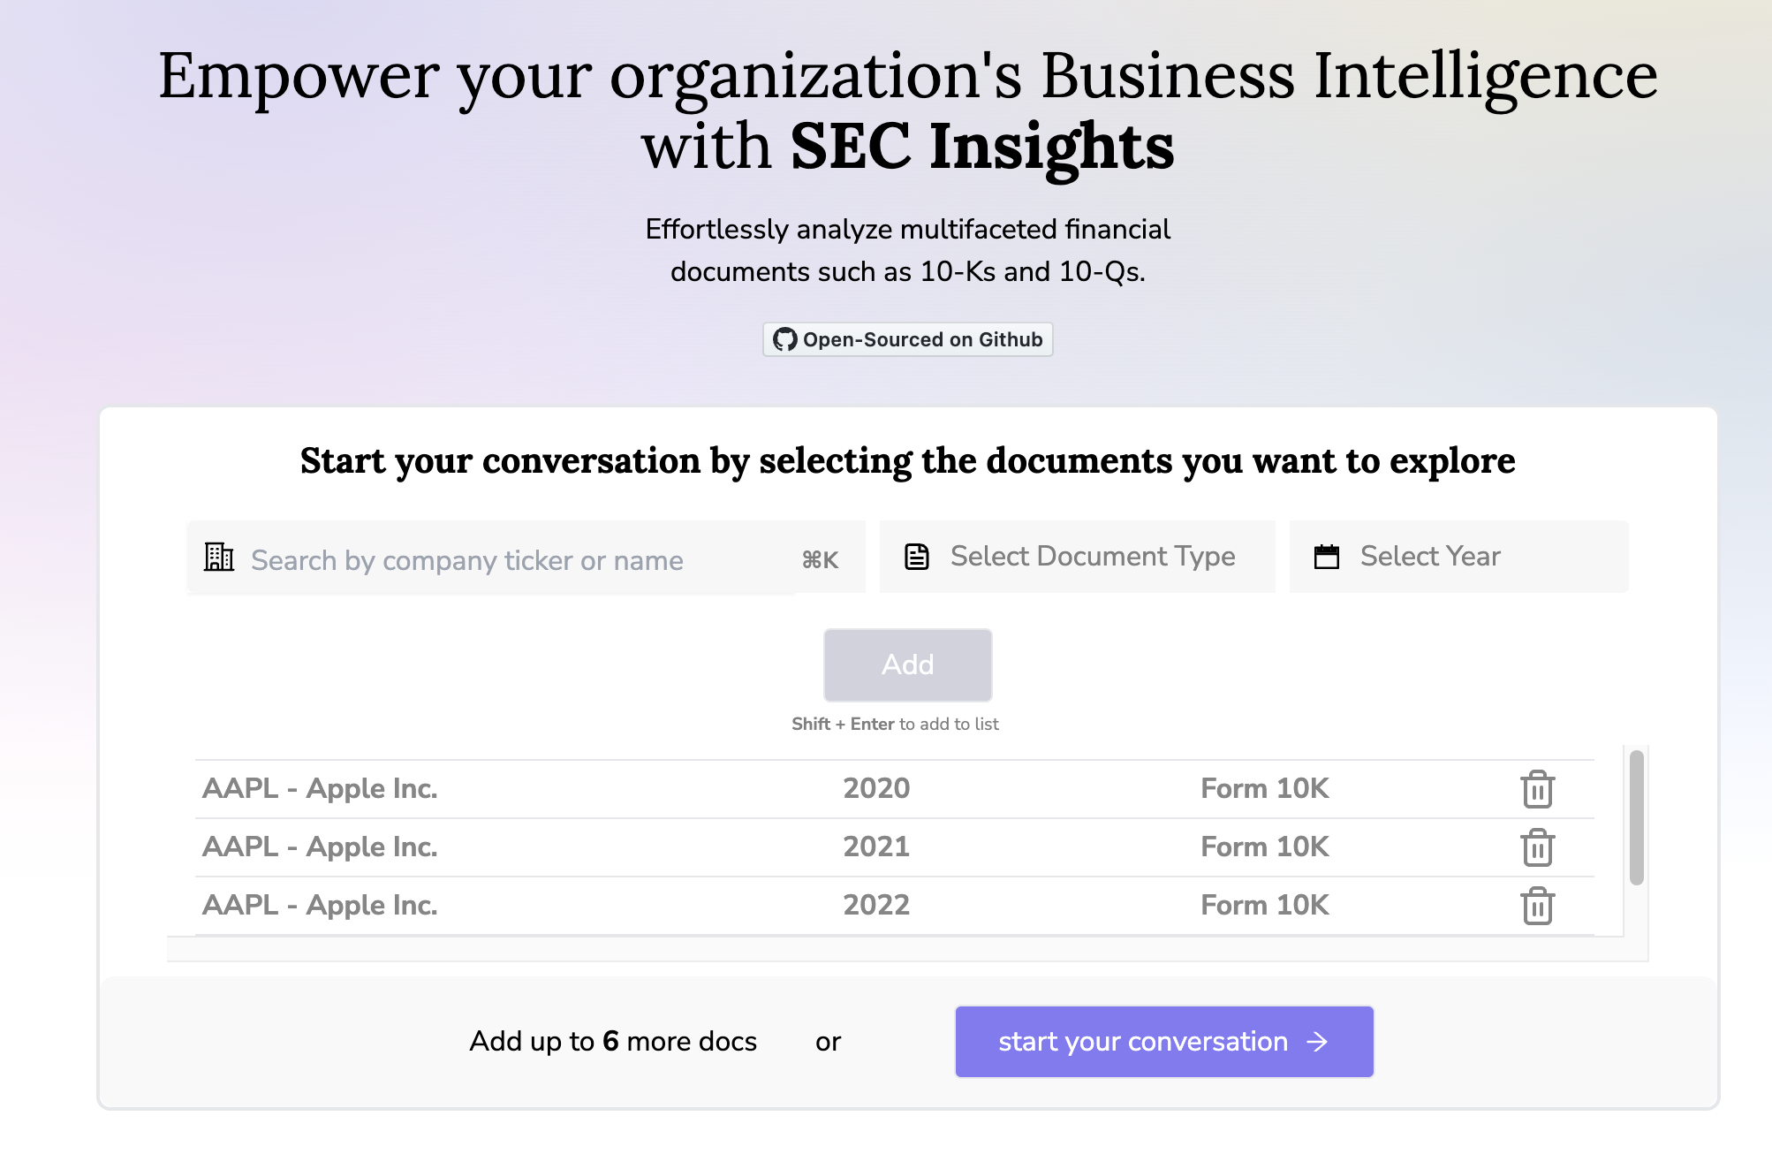Screen dimensions: 1772x1154
Task: Click the arrow on start your conversation
Action: point(1318,1042)
